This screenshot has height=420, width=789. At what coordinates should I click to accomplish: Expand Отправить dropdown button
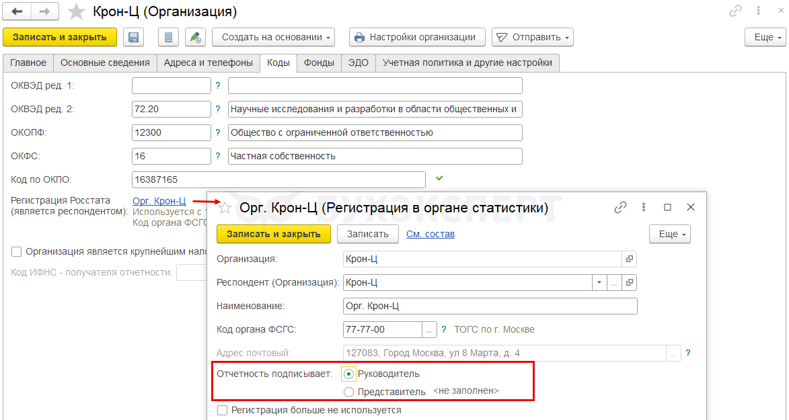[x=532, y=37]
